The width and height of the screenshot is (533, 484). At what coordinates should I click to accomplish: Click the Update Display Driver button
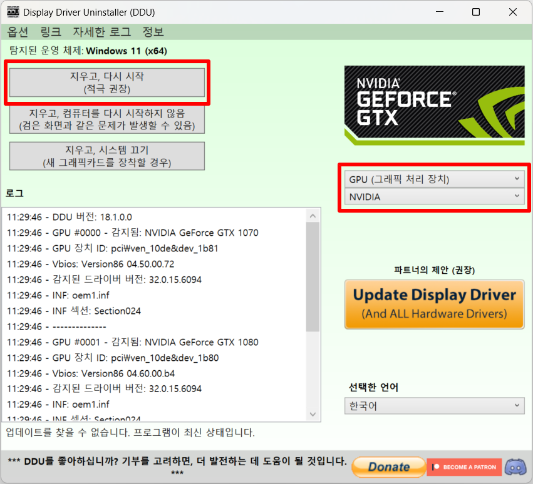click(x=434, y=304)
